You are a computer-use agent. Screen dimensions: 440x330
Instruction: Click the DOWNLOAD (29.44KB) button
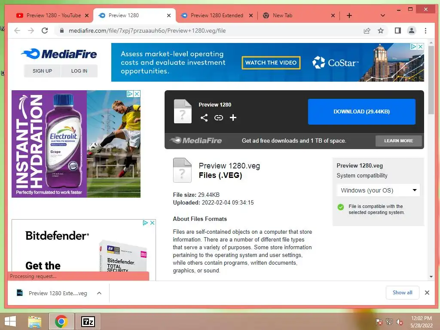(x=361, y=112)
